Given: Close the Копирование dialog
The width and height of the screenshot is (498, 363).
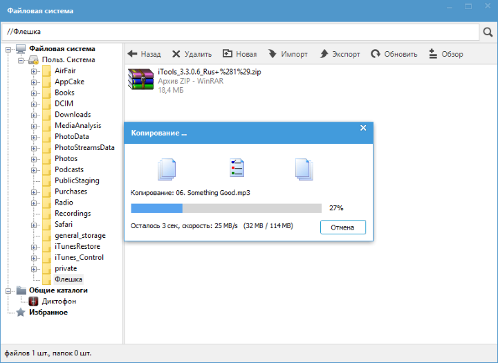Looking at the screenshot, I should click(x=363, y=128).
